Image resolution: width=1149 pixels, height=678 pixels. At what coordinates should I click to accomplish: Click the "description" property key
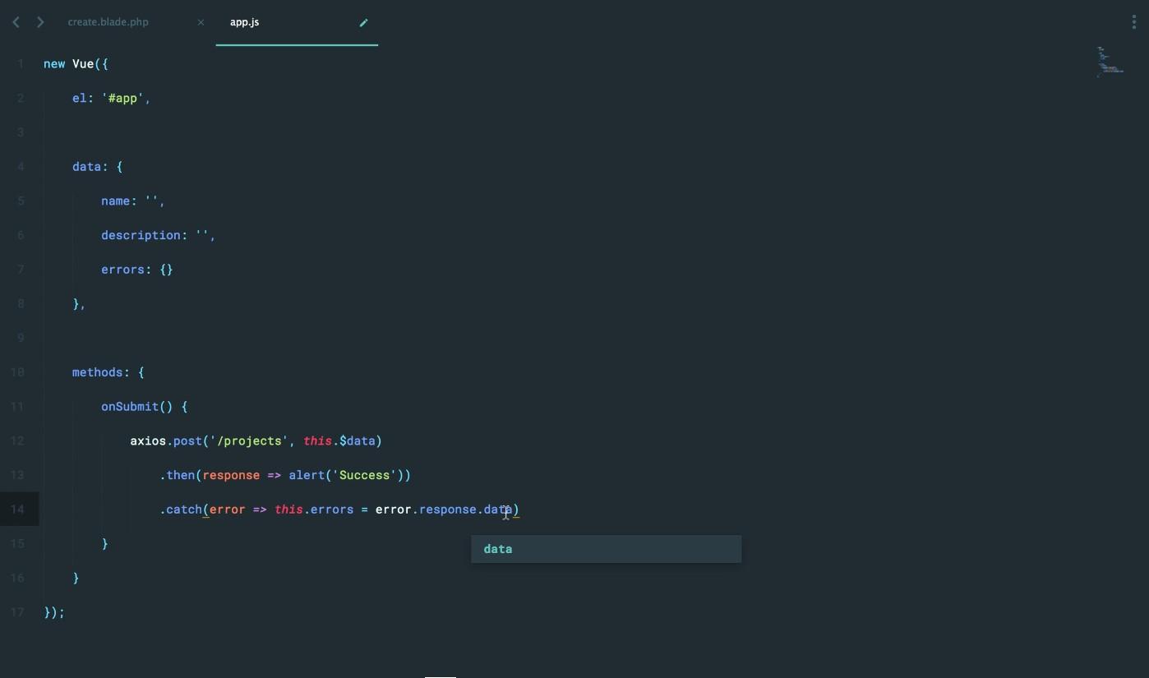pyautogui.click(x=141, y=236)
